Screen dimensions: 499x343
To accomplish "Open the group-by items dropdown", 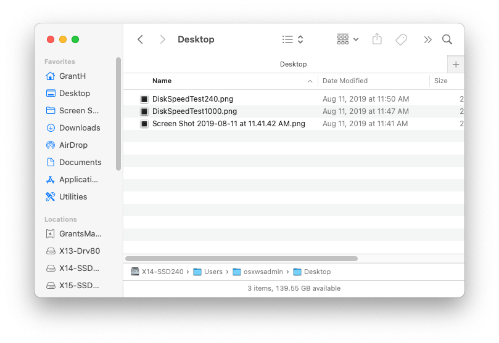I will 347,39.
